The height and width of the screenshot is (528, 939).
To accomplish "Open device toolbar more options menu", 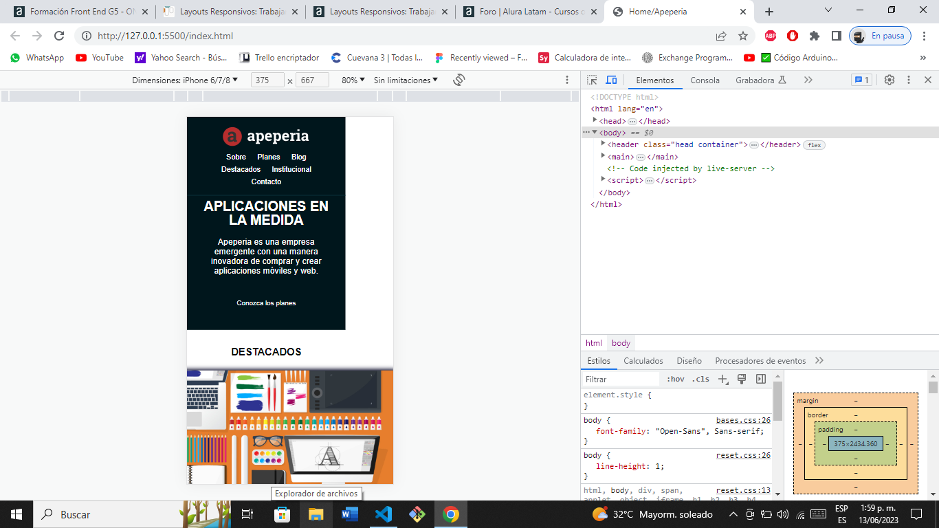I will click(x=567, y=80).
